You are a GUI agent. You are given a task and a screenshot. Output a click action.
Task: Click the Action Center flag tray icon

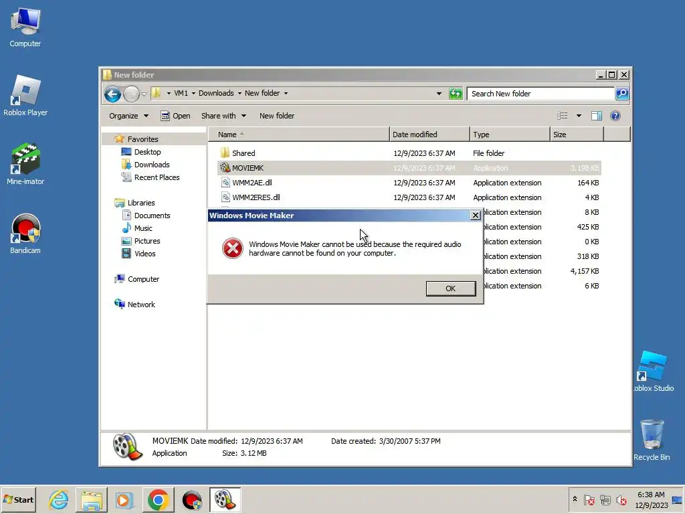coord(589,499)
